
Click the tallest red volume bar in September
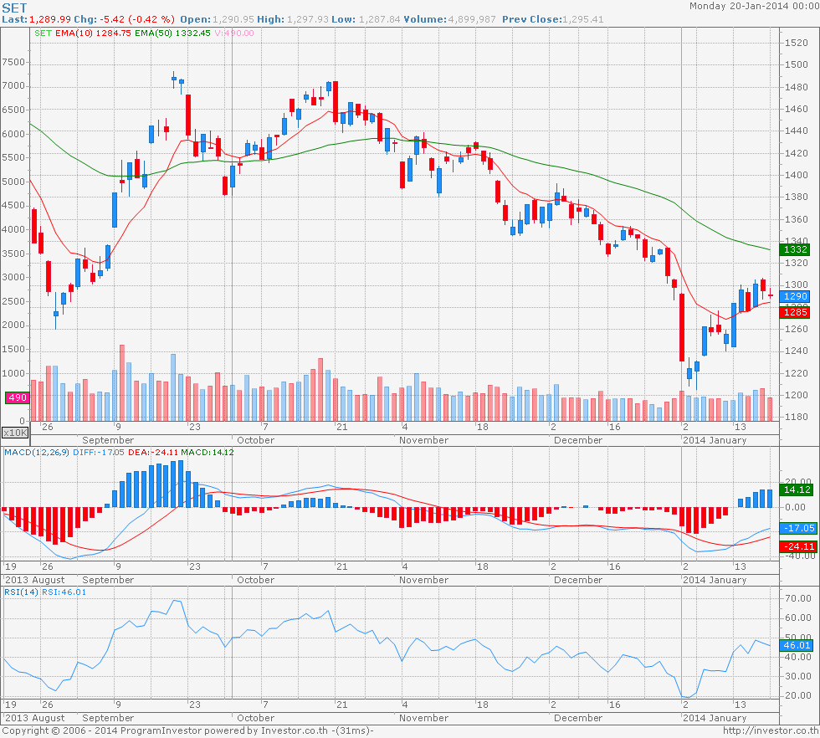[x=122, y=383]
